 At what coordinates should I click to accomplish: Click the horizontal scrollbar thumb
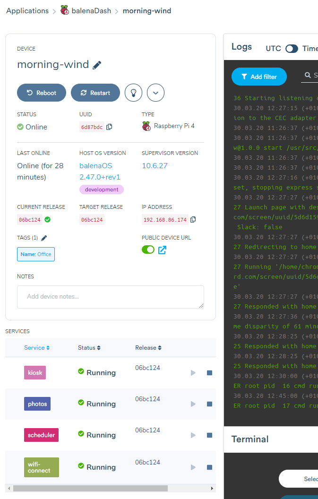pos(90,488)
